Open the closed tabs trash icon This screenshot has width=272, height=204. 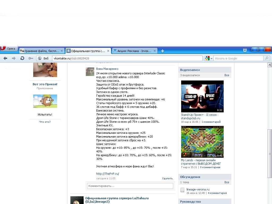[245, 50]
